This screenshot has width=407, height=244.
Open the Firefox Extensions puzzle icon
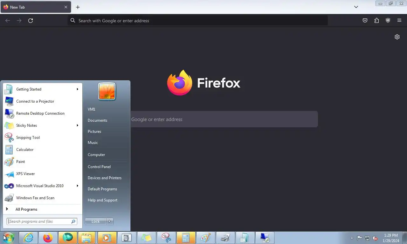[376, 20]
